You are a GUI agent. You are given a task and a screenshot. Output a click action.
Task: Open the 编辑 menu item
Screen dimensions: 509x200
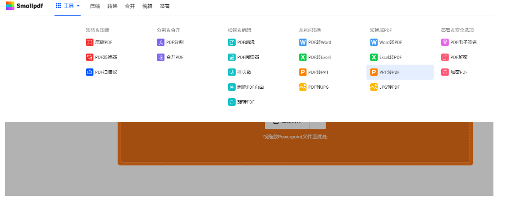(147, 6)
